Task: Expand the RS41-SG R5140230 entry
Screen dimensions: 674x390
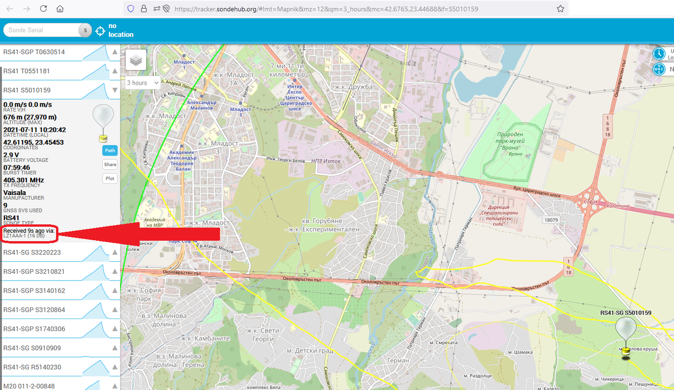Action: tap(114, 367)
